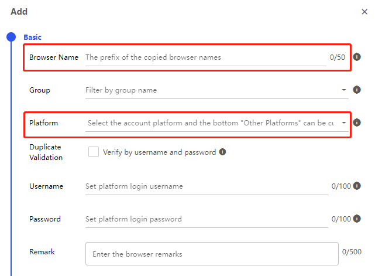382x276 pixels.
Task: Click the info icon beside Platform dropdown
Action: pyautogui.click(x=357, y=123)
